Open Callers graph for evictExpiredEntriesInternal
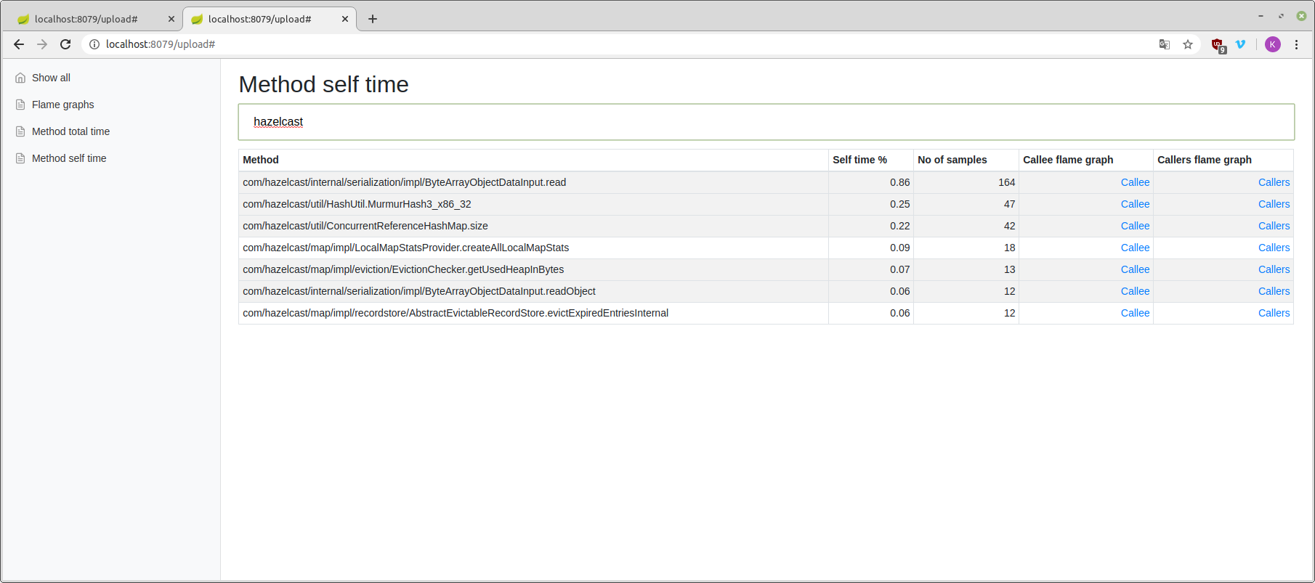Viewport: 1315px width, 583px height. 1274,313
